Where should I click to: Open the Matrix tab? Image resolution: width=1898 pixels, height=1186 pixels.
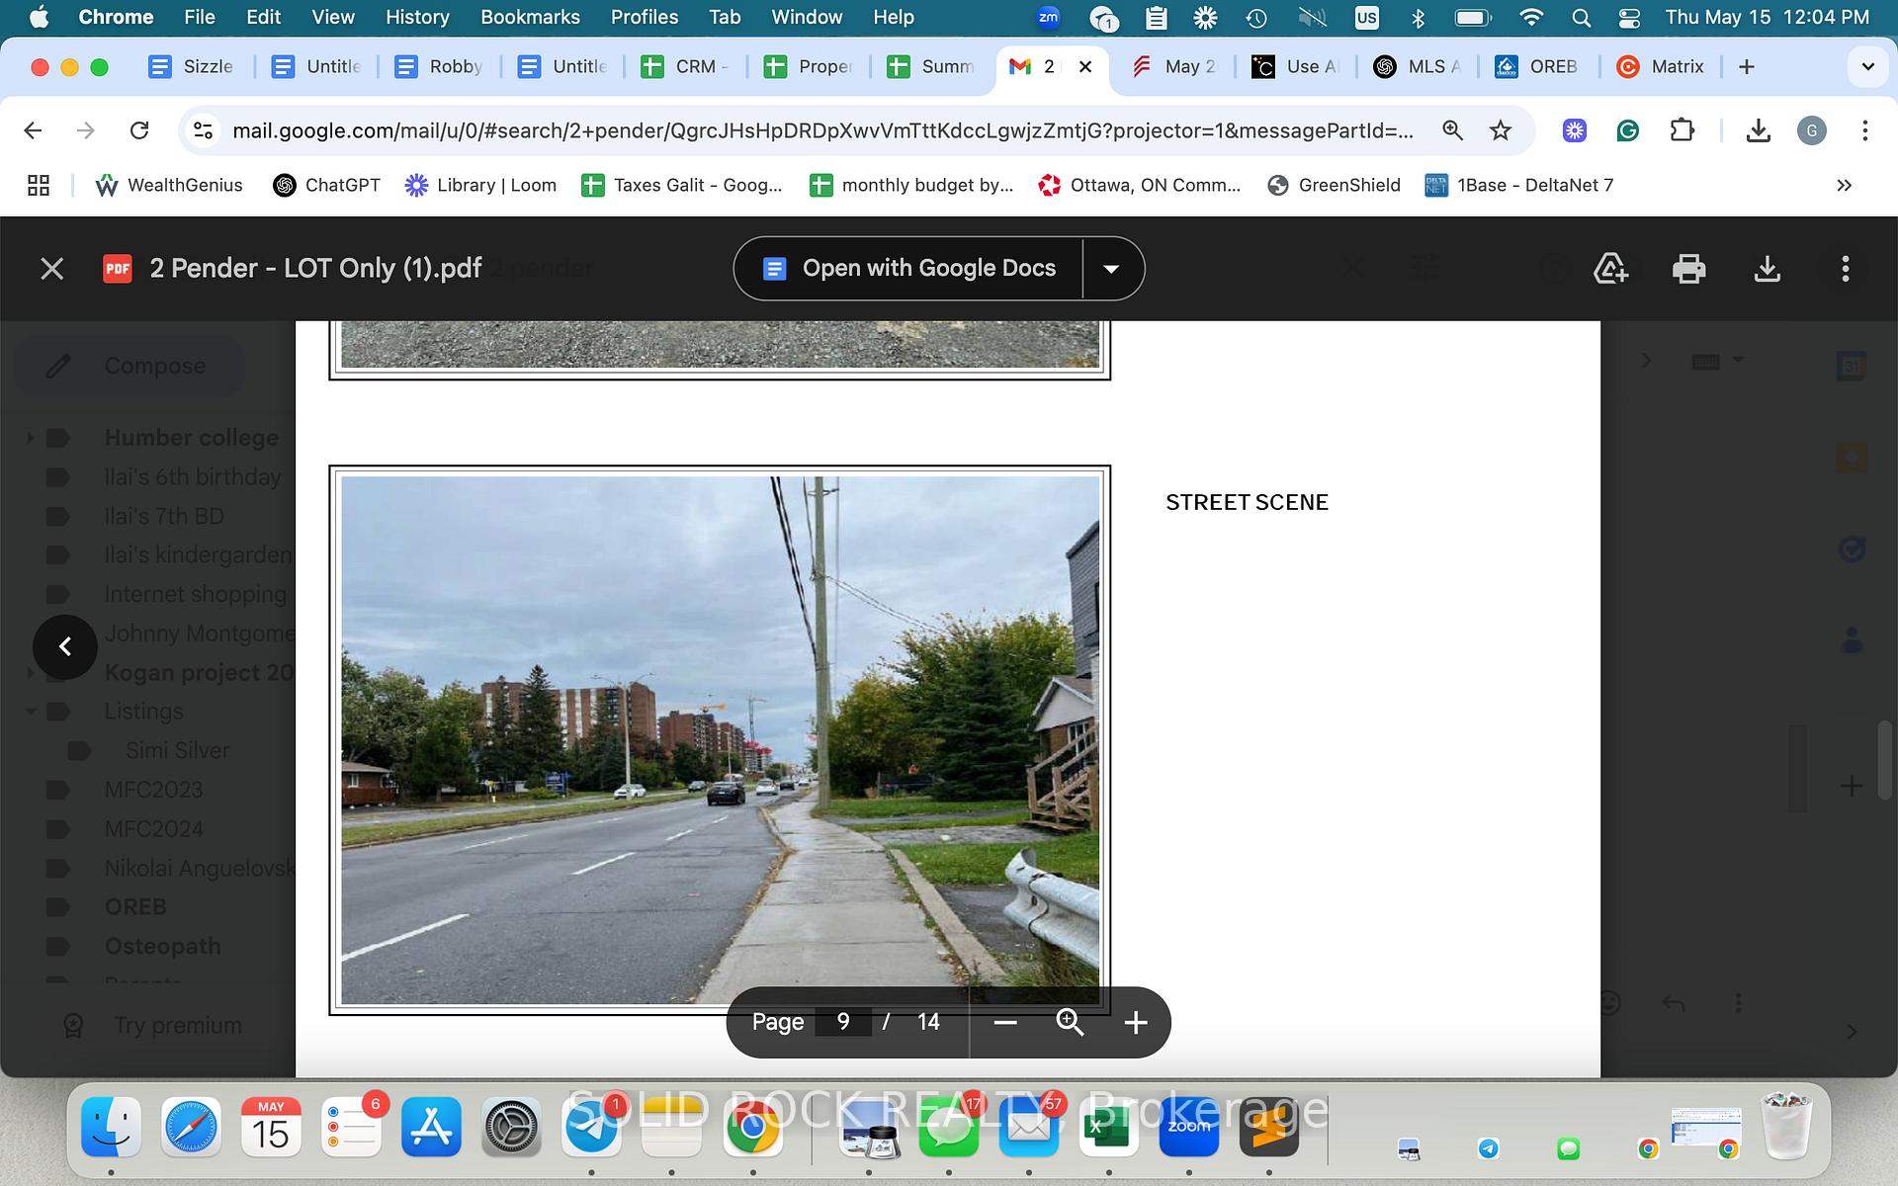pyautogui.click(x=1661, y=66)
